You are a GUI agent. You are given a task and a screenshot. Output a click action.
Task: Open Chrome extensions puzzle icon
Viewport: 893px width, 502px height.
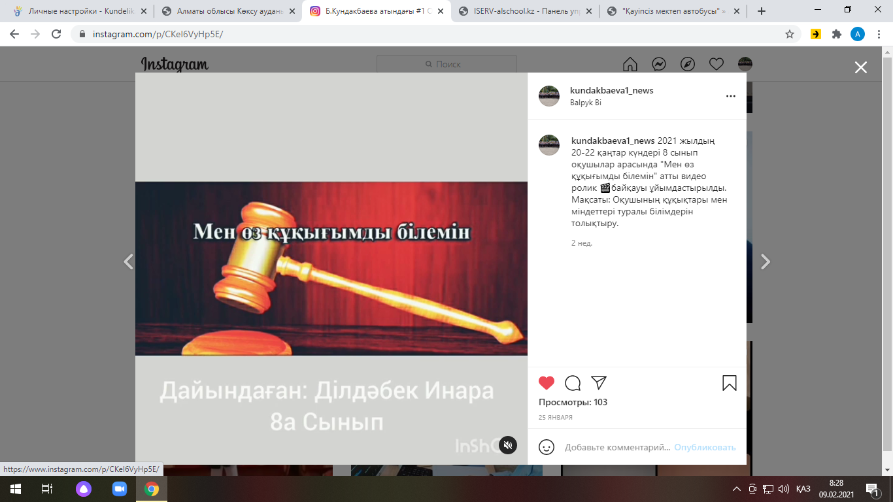[836, 34]
